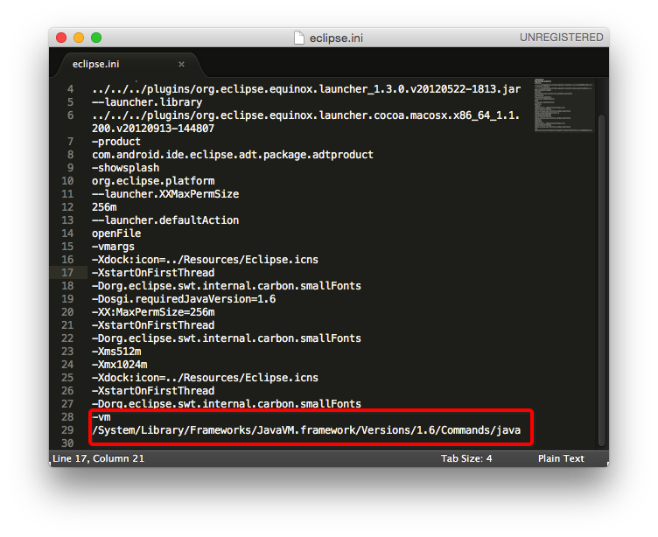Click the -showsplash line
The image size is (658, 537).
(x=126, y=168)
